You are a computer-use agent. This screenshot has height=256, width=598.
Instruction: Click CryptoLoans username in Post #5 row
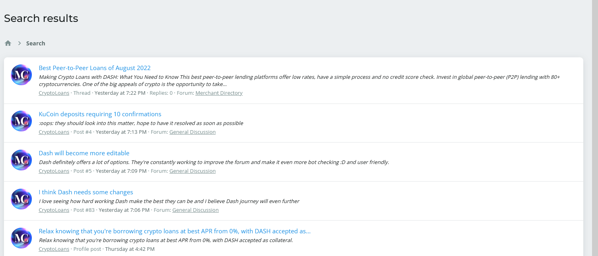(54, 171)
